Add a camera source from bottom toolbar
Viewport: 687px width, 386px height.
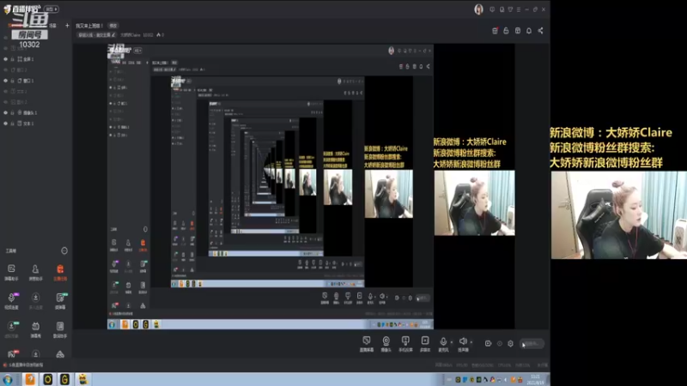[x=386, y=344]
